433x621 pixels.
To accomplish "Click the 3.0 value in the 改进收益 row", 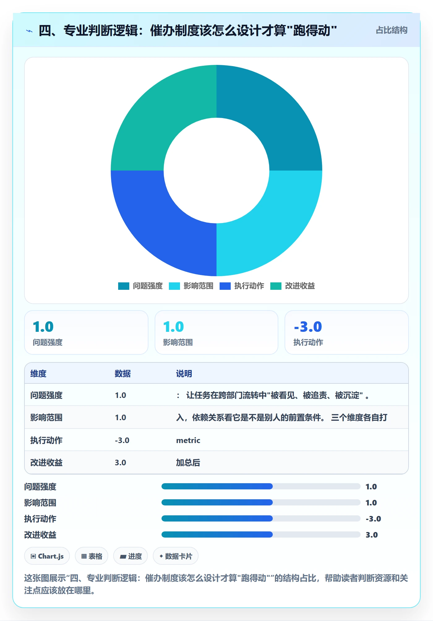I will pos(120,463).
